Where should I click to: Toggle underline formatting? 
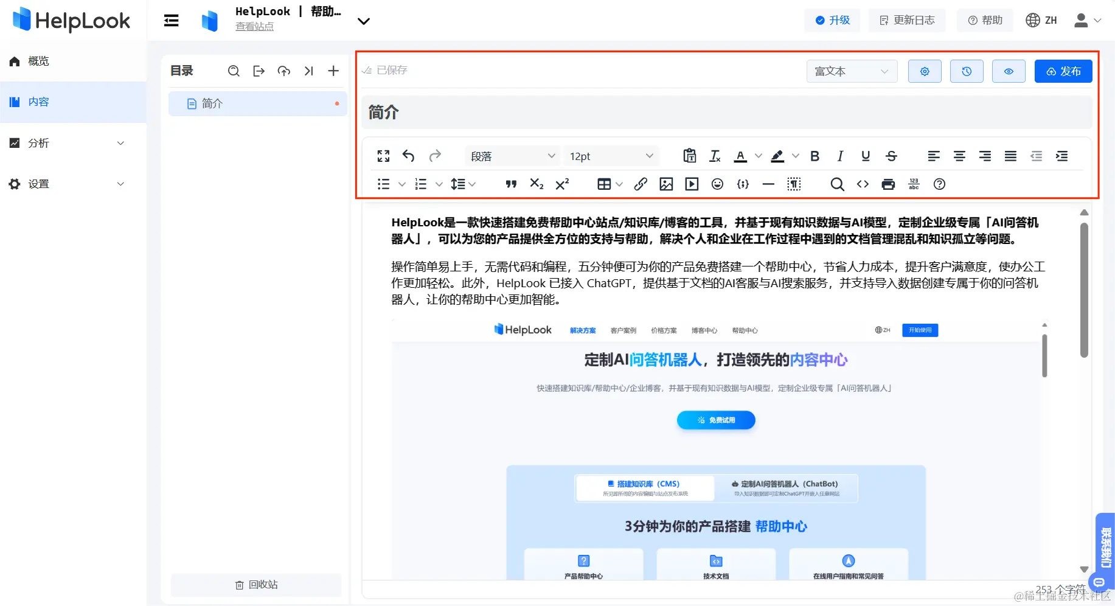tap(866, 156)
